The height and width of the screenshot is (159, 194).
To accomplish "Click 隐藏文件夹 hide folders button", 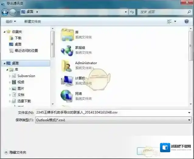I will click(x=15, y=152).
